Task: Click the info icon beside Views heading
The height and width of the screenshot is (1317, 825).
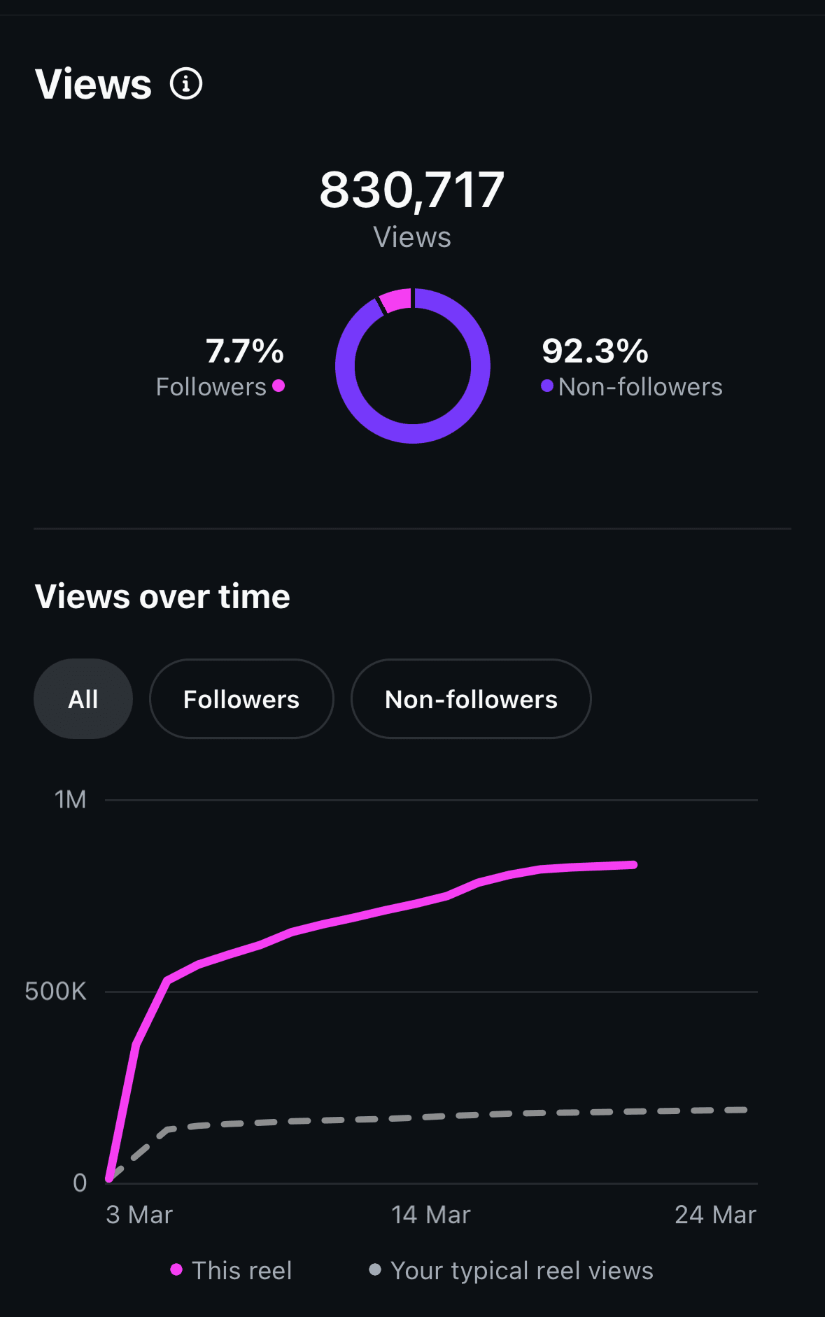Action: coord(186,85)
